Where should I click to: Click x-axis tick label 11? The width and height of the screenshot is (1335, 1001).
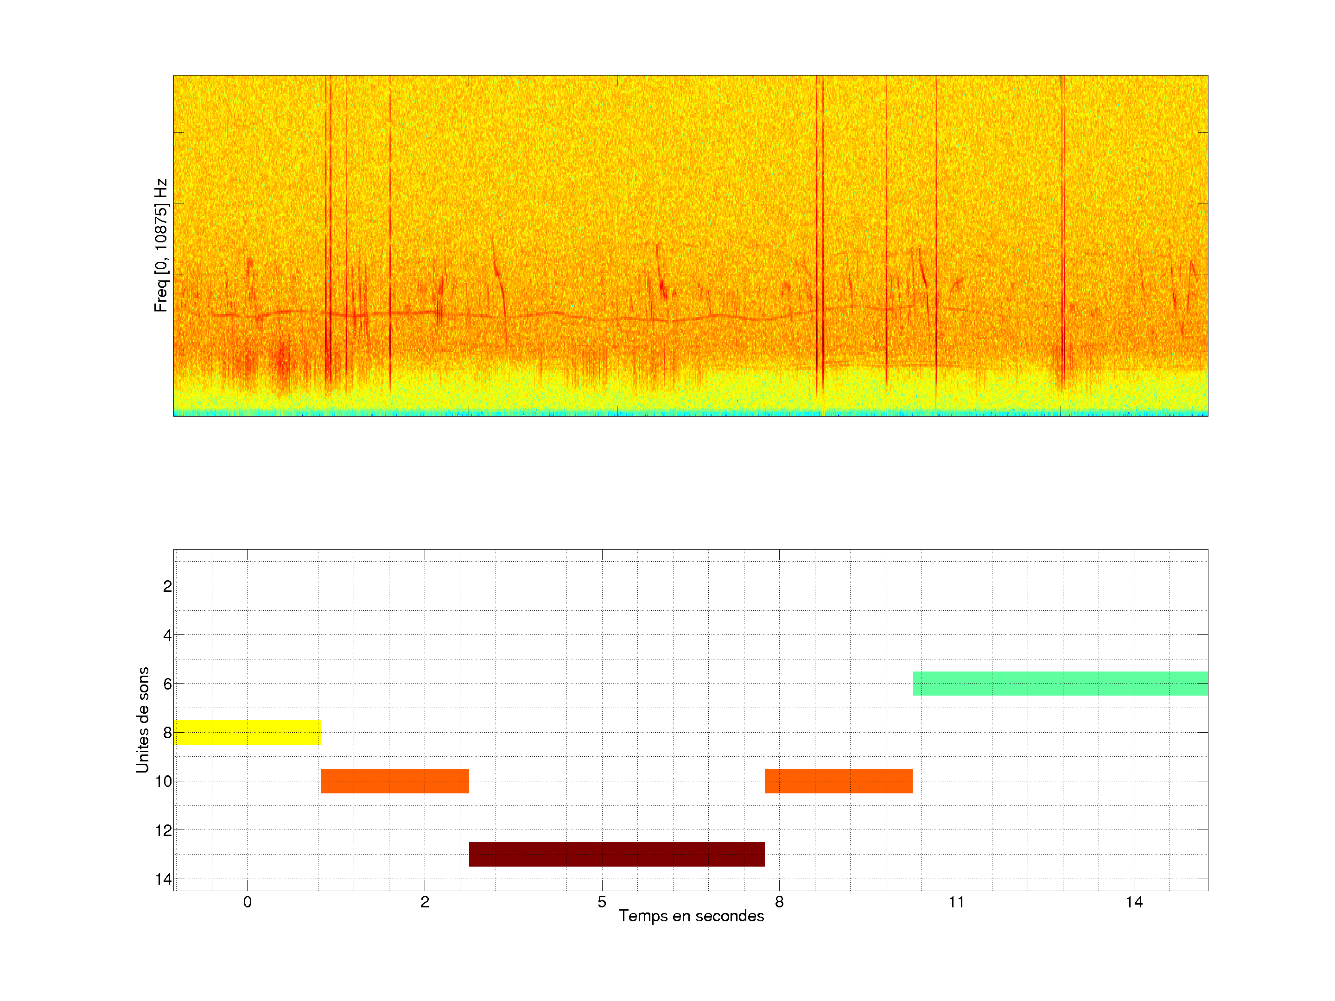coord(956,902)
